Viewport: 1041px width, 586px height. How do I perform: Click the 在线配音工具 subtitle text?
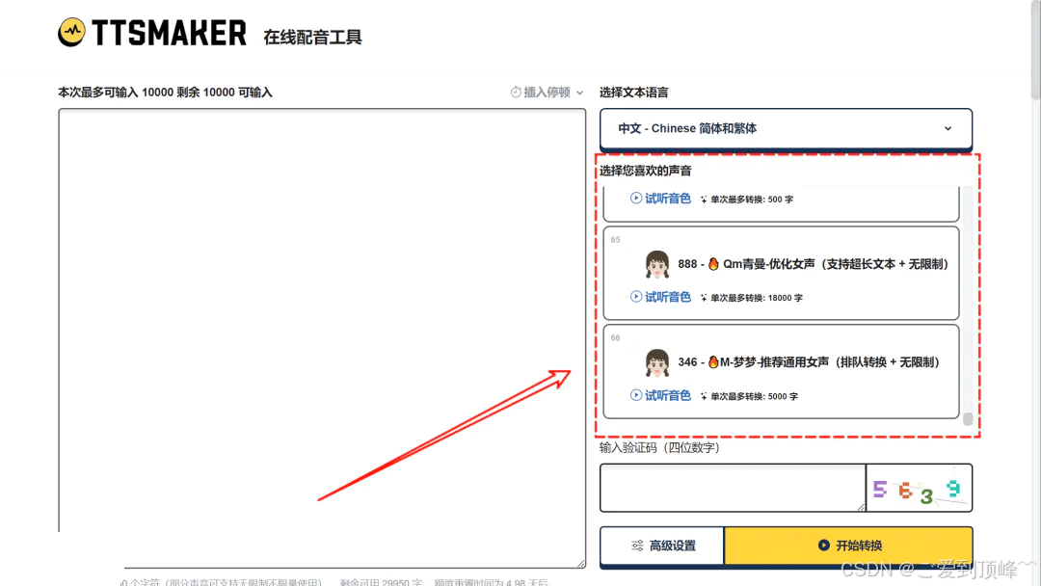[312, 38]
